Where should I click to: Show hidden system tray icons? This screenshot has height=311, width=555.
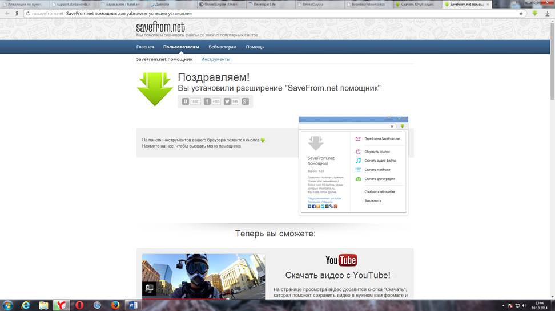coord(503,306)
